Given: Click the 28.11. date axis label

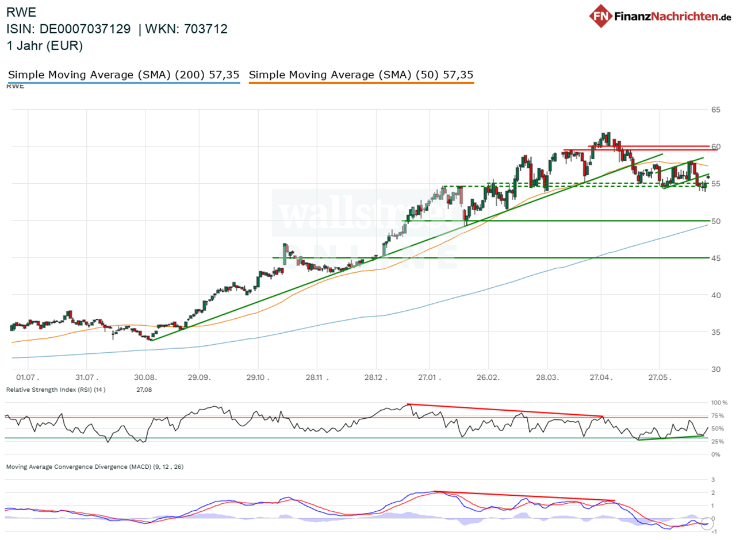Looking at the screenshot, I should click(x=316, y=379).
